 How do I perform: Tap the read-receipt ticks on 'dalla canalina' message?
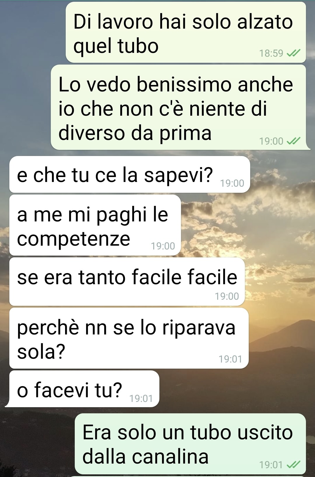pyautogui.click(x=293, y=464)
